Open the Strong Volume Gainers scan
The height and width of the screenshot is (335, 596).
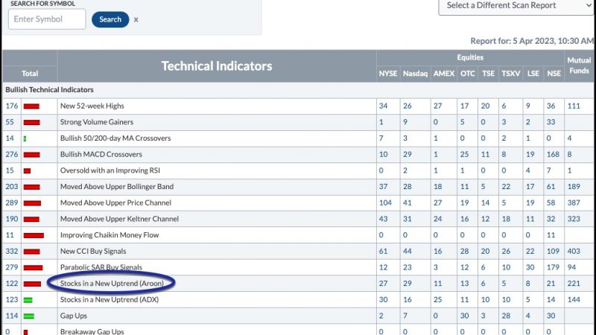(x=97, y=122)
